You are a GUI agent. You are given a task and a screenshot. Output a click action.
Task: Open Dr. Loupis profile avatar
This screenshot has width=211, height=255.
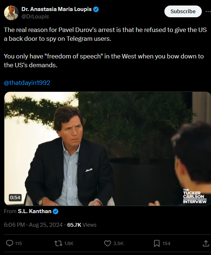11,13
